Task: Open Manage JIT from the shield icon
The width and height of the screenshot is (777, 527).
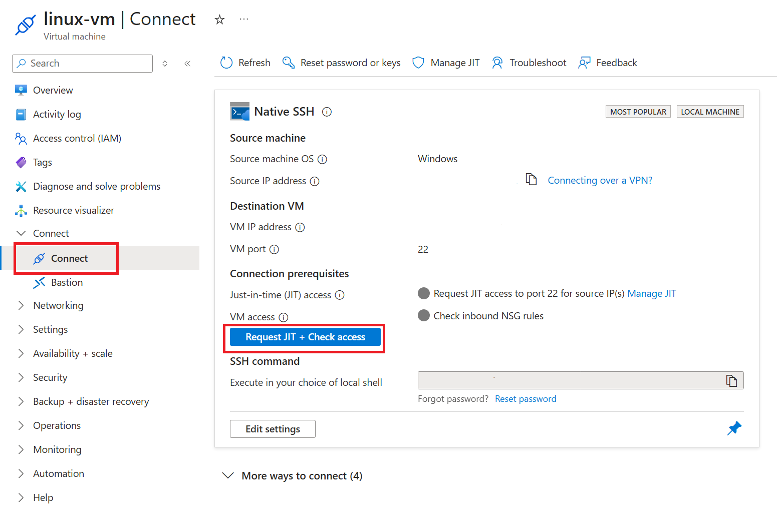Action: tap(418, 62)
